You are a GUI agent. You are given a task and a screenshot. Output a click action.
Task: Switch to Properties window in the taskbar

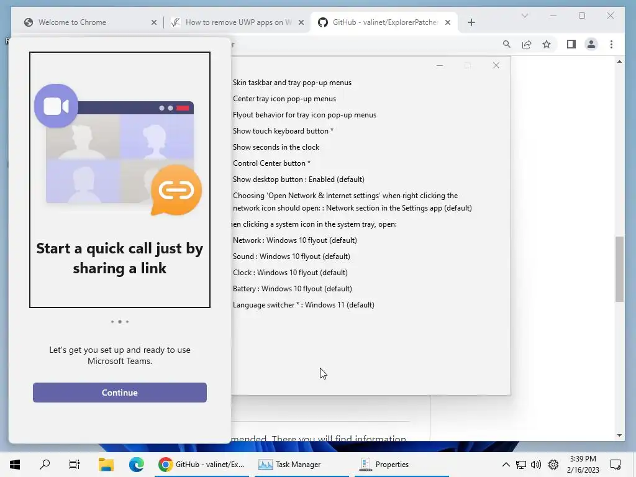point(402,465)
